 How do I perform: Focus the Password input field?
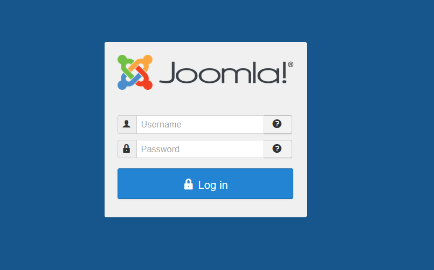tap(200, 149)
